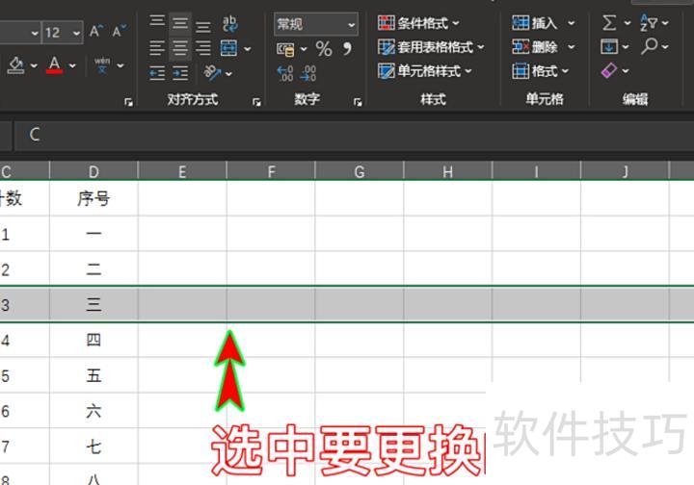This screenshot has width=694, height=485.
Task: Decrease decimal places
Action: 308,73
